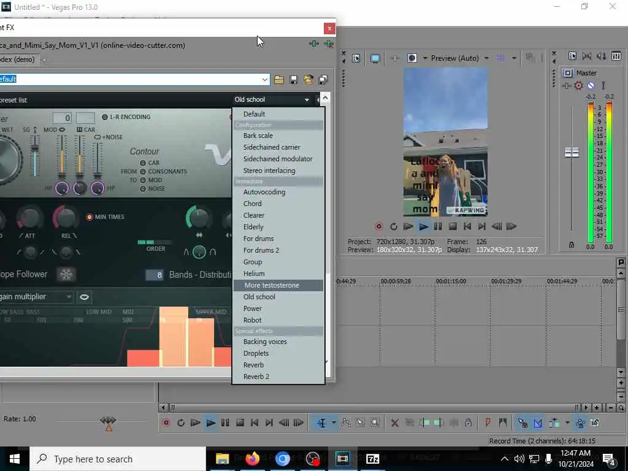Save preset using the floppy disk icon
Image resolution: width=628 pixels, height=471 pixels.
coord(294,79)
